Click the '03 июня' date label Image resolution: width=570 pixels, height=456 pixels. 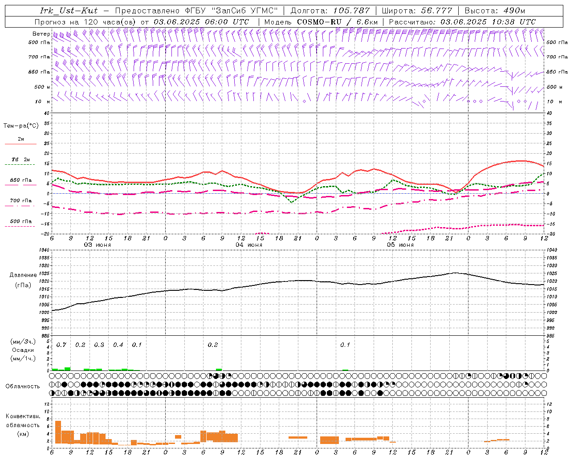98,245
